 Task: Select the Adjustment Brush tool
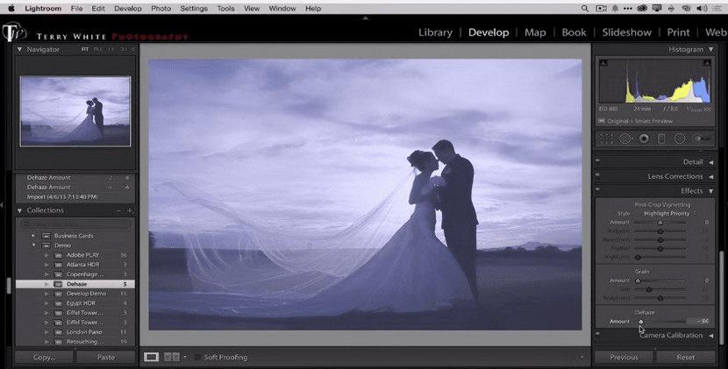pyautogui.click(x=702, y=138)
